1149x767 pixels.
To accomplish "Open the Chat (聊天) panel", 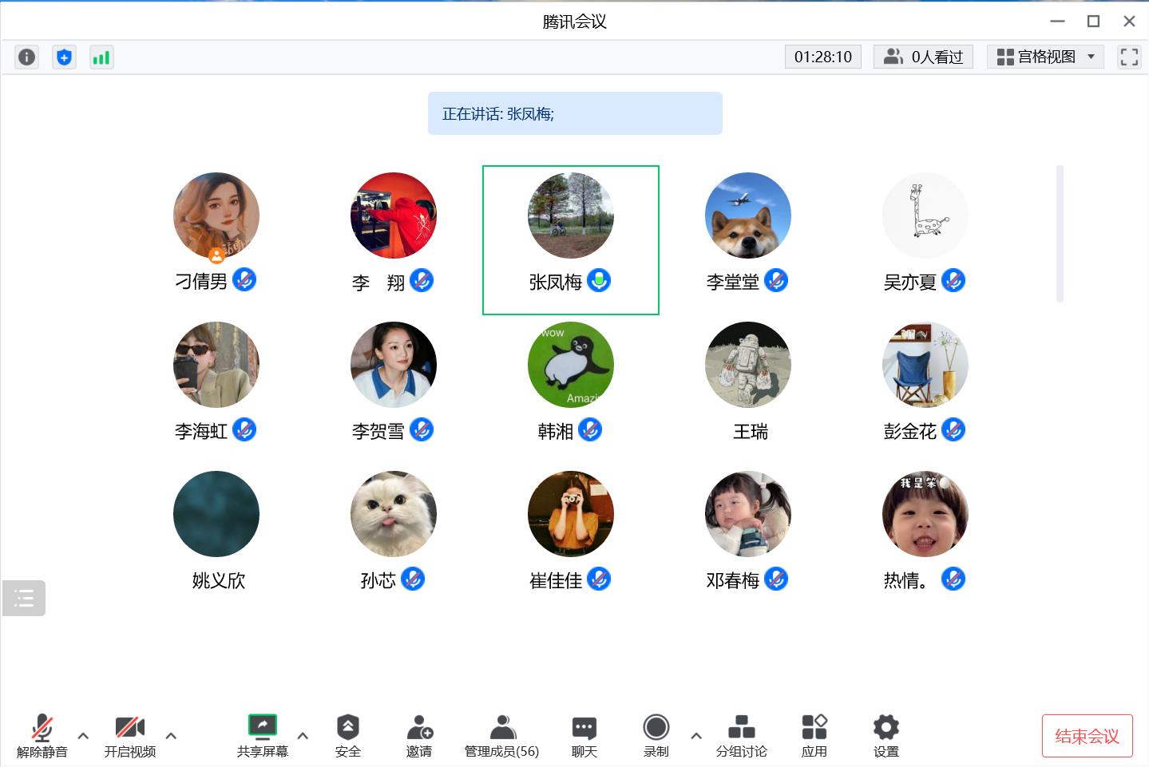I will pyautogui.click(x=584, y=735).
